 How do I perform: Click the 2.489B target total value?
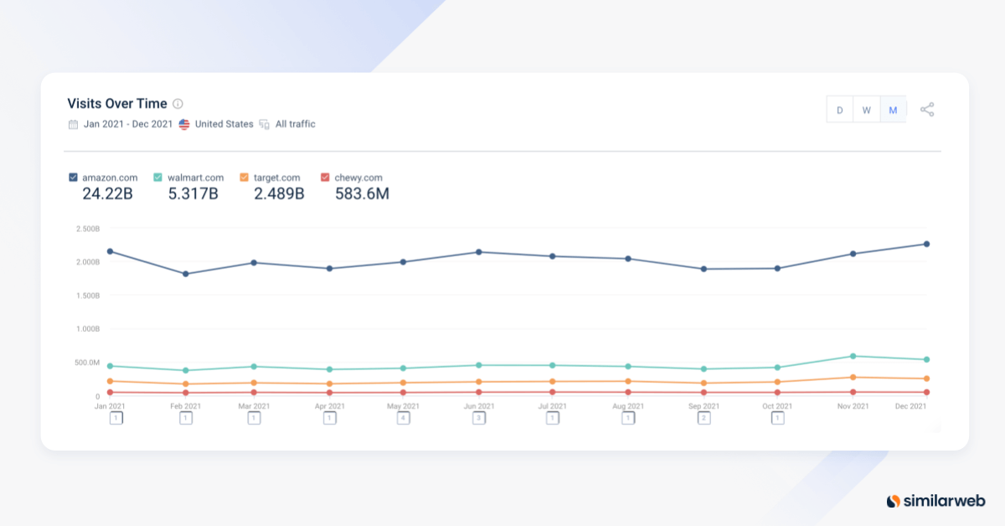point(279,194)
